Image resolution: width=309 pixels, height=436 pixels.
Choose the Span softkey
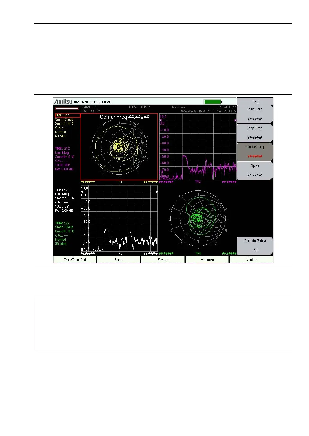pyautogui.click(x=255, y=170)
